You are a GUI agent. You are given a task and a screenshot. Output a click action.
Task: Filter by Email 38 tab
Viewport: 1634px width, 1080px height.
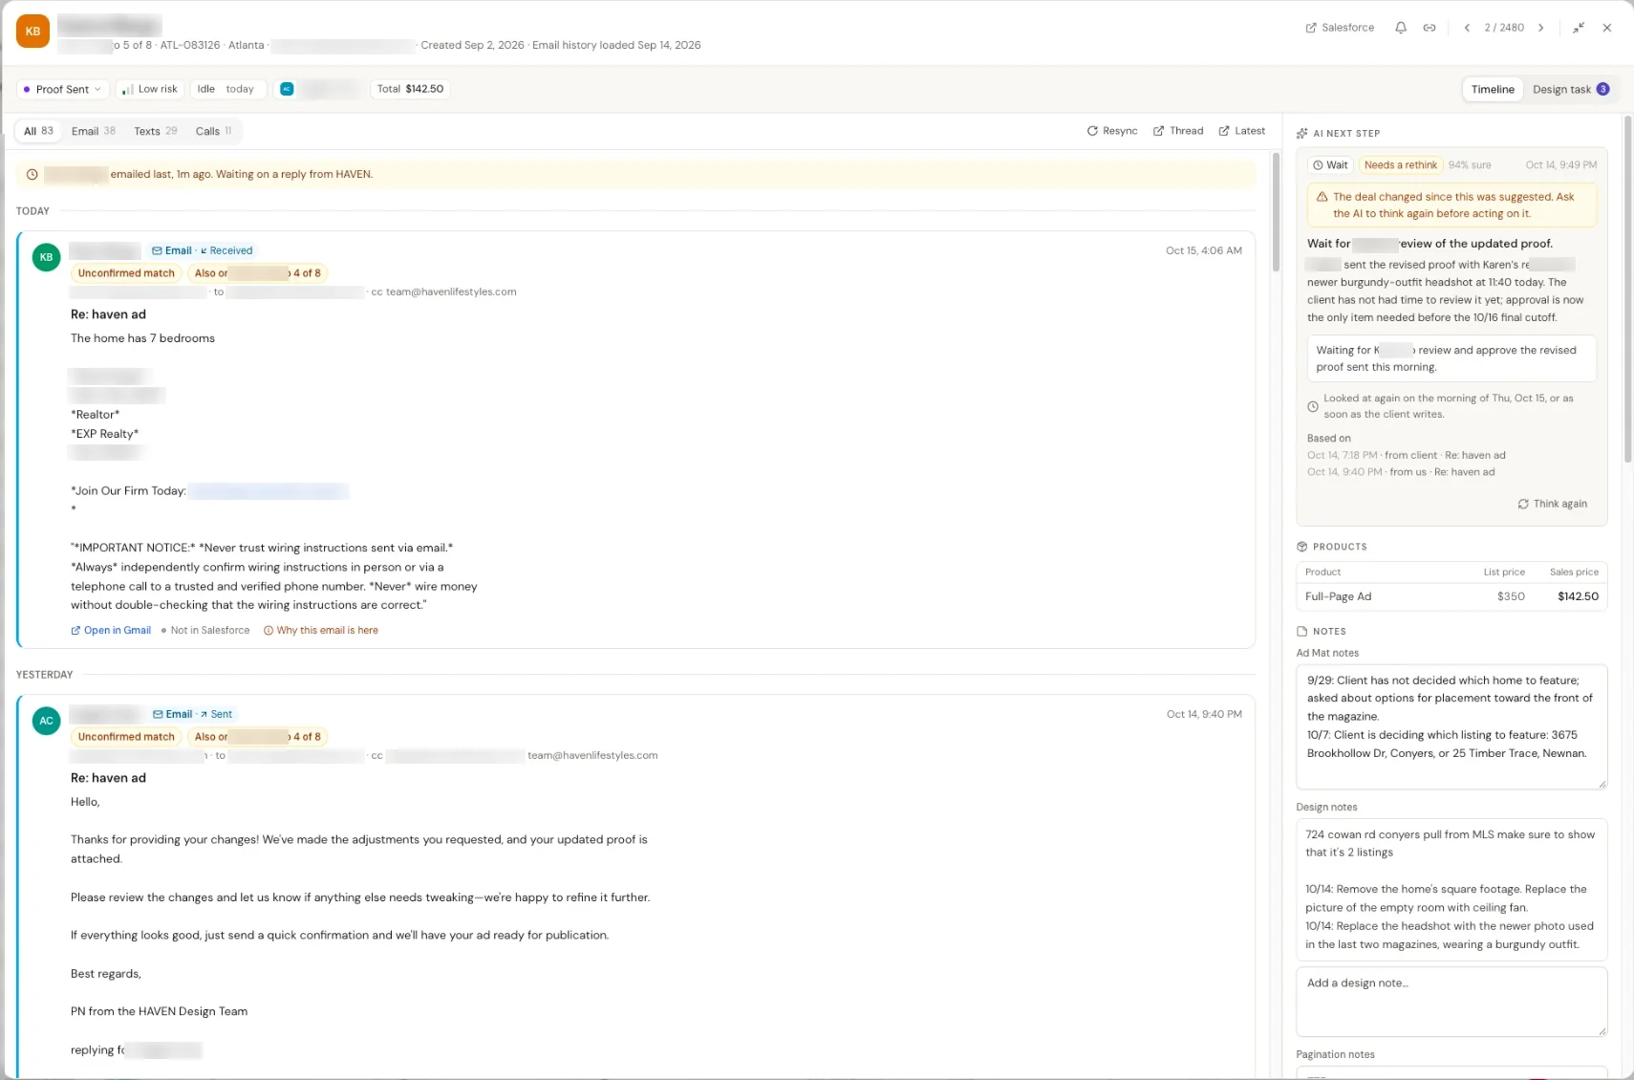tap(94, 131)
